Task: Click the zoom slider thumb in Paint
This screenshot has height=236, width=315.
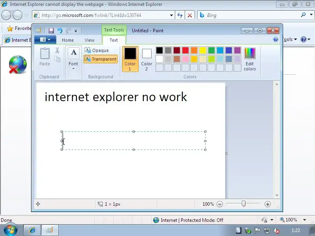Action: [243, 204]
